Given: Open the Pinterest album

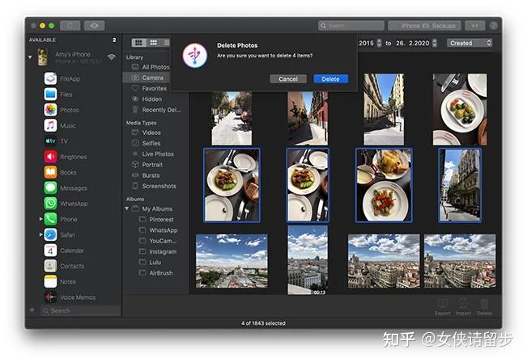Looking at the screenshot, I should coord(156,220).
